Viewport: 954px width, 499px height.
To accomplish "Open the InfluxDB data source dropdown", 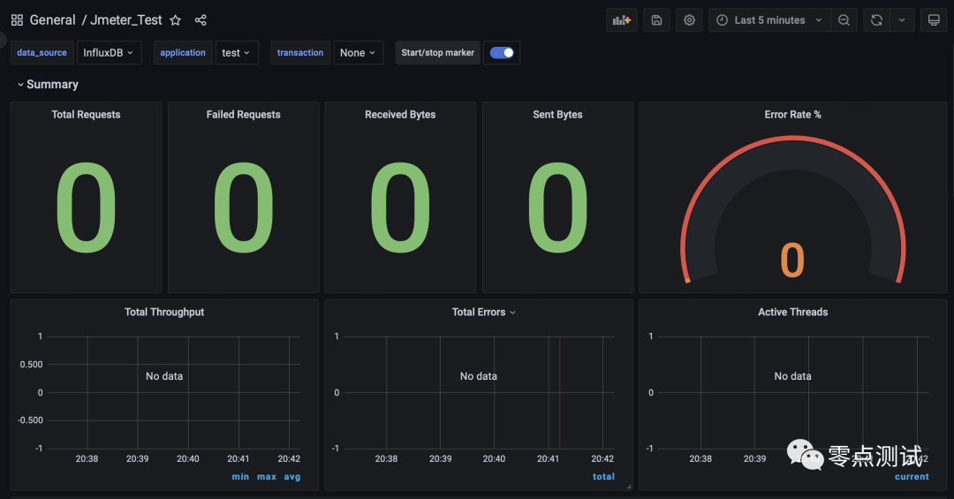I will pos(109,53).
